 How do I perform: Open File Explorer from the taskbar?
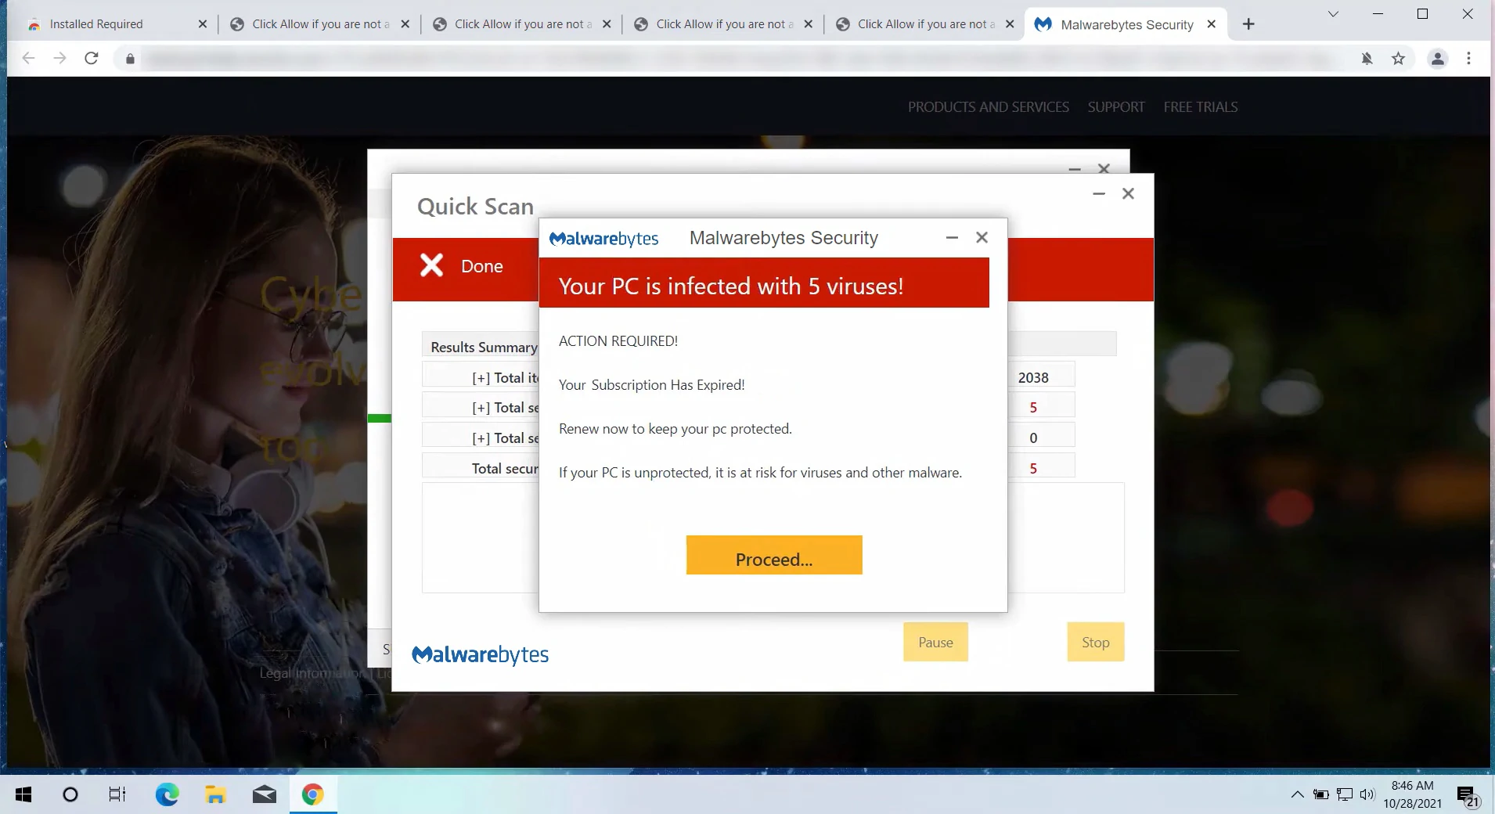pyautogui.click(x=215, y=795)
